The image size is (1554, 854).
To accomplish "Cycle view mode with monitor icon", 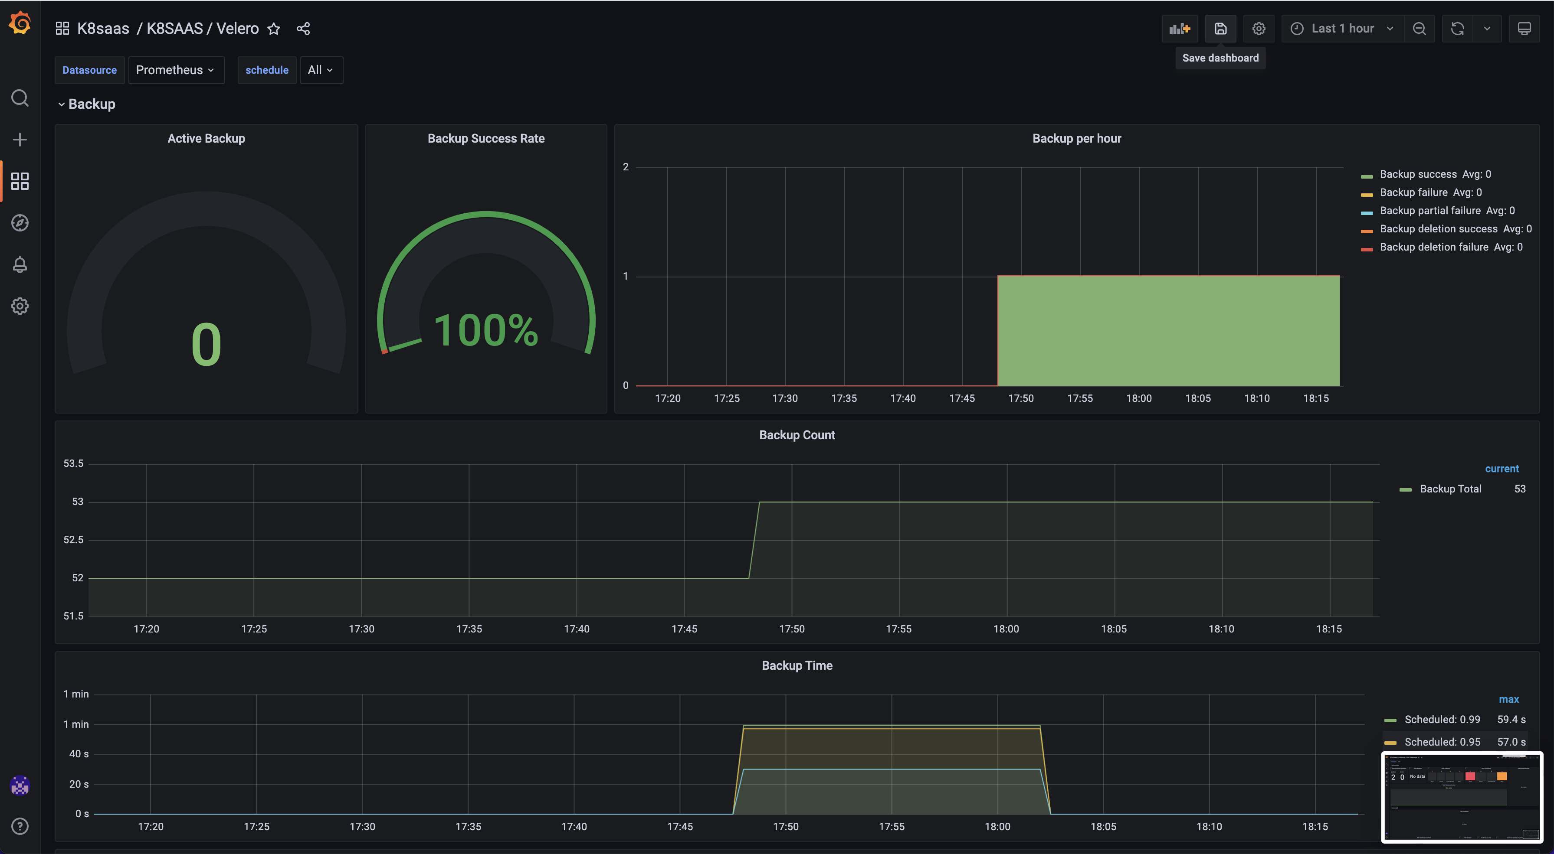I will pyautogui.click(x=1524, y=28).
